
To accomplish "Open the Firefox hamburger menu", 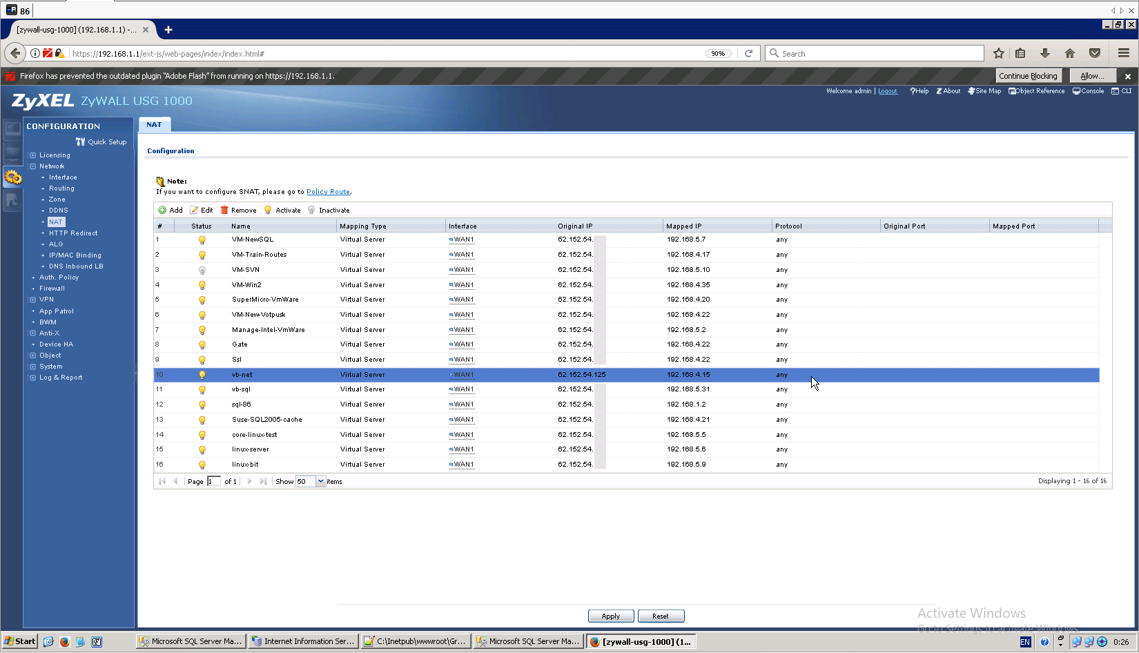I will (x=1124, y=53).
